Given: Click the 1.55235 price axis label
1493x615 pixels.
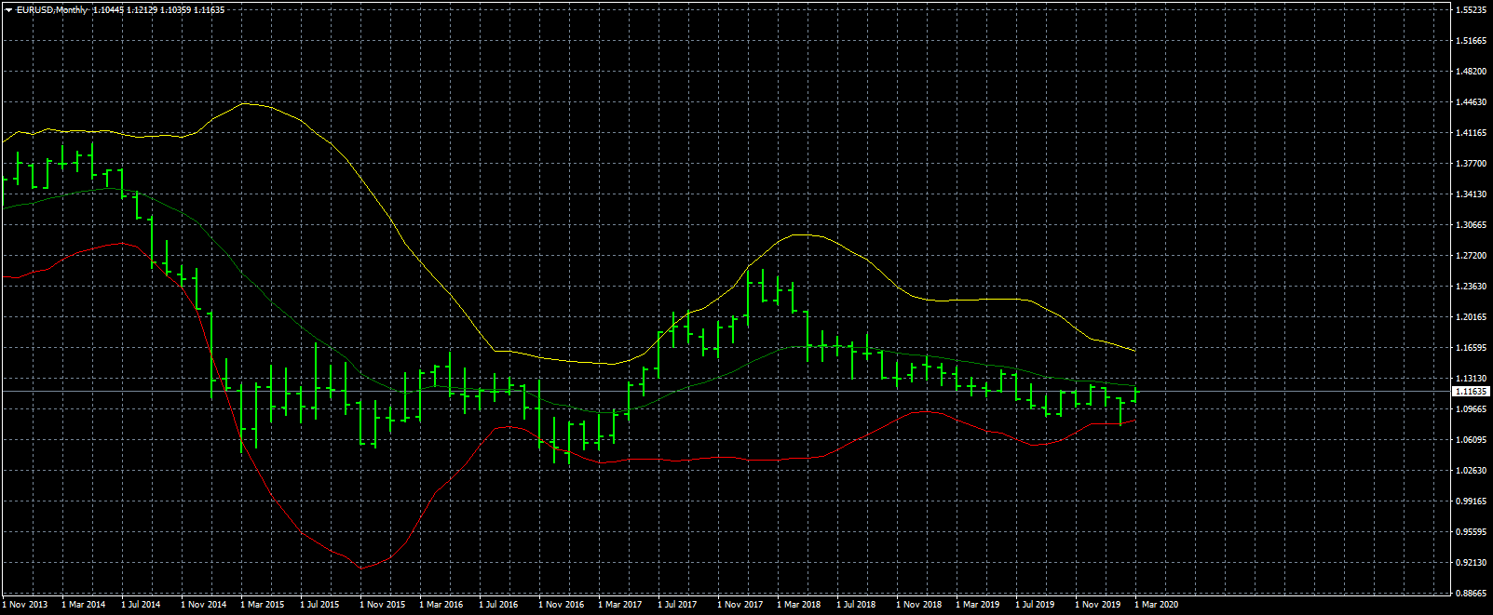Looking at the screenshot, I should [1473, 10].
